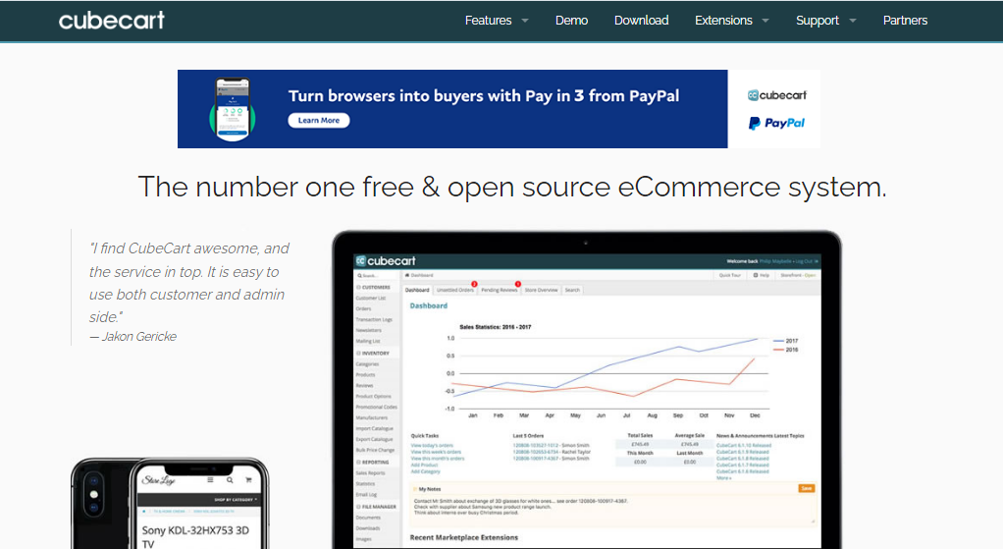Open the Support menu
Screen dimensions: 1003x549
point(817,21)
